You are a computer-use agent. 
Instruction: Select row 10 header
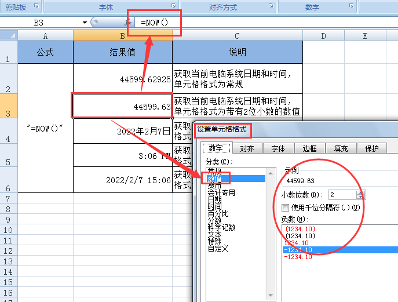[x=9, y=230]
